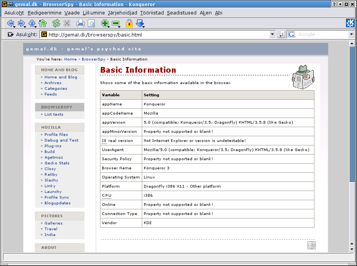Open the Google search bar dropdown
357x266 pixels.
tap(351, 35)
